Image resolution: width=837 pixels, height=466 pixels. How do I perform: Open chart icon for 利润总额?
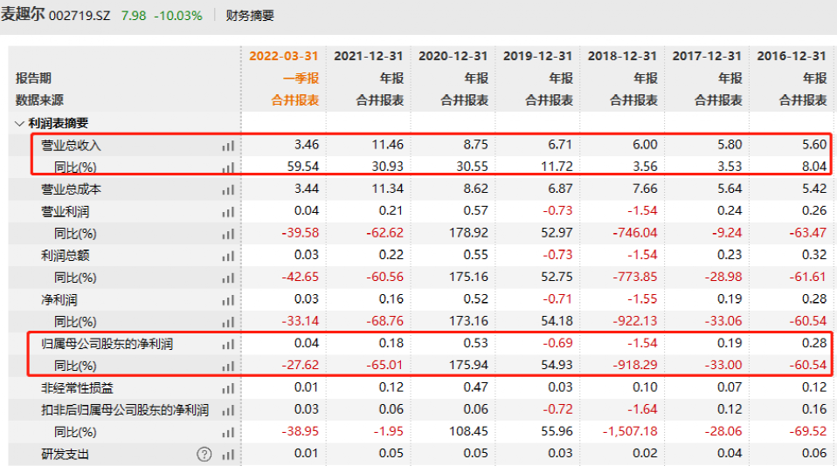point(228,256)
